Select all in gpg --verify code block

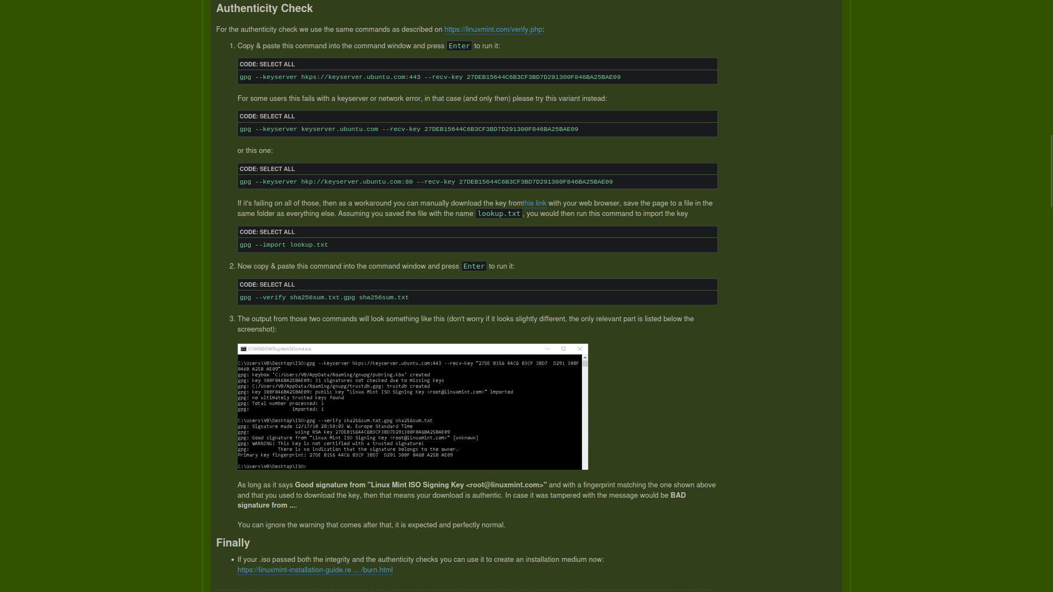[278, 284]
